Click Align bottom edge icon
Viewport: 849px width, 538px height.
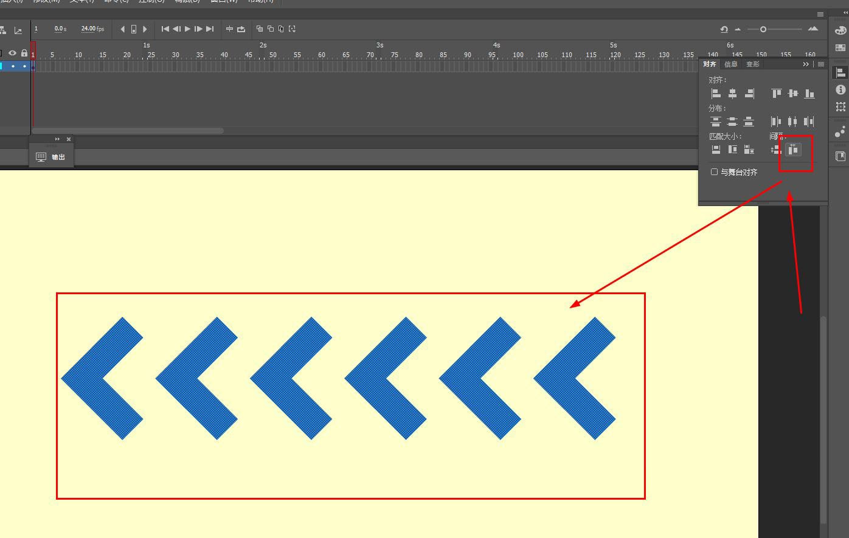coord(809,94)
